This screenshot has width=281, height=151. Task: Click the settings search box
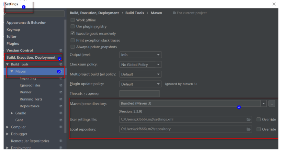(x=34, y=14)
